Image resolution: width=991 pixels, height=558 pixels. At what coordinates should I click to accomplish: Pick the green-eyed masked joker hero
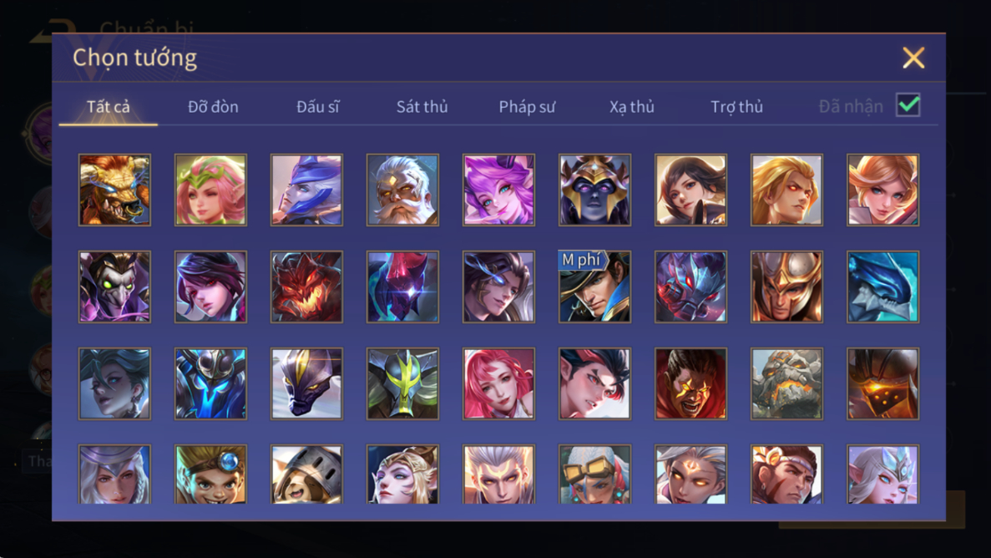[x=114, y=287]
